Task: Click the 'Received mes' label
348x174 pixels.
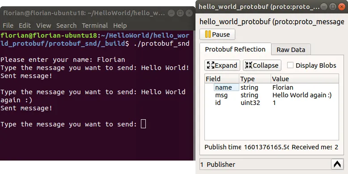Action: click(312, 147)
